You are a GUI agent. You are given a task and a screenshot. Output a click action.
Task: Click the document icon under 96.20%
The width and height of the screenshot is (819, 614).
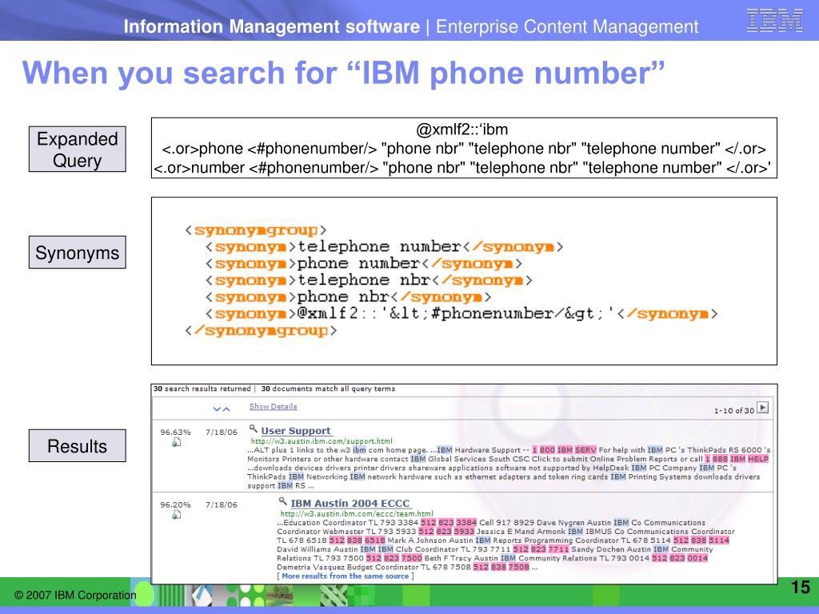(x=177, y=515)
